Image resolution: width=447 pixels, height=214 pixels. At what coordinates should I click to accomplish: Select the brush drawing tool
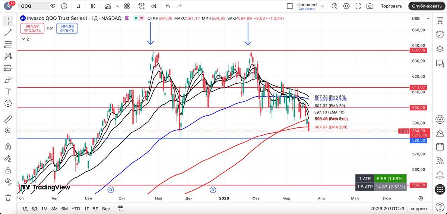[x=8, y=80]
